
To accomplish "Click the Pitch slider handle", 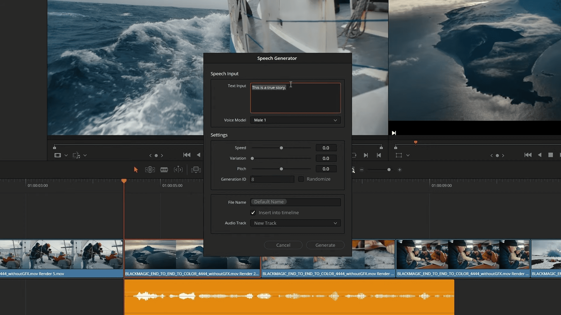I will tap(281, 169).
